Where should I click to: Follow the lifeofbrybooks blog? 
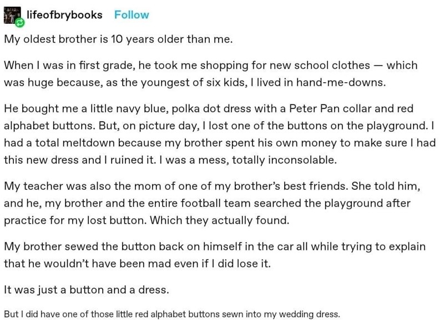coord(132,15)
